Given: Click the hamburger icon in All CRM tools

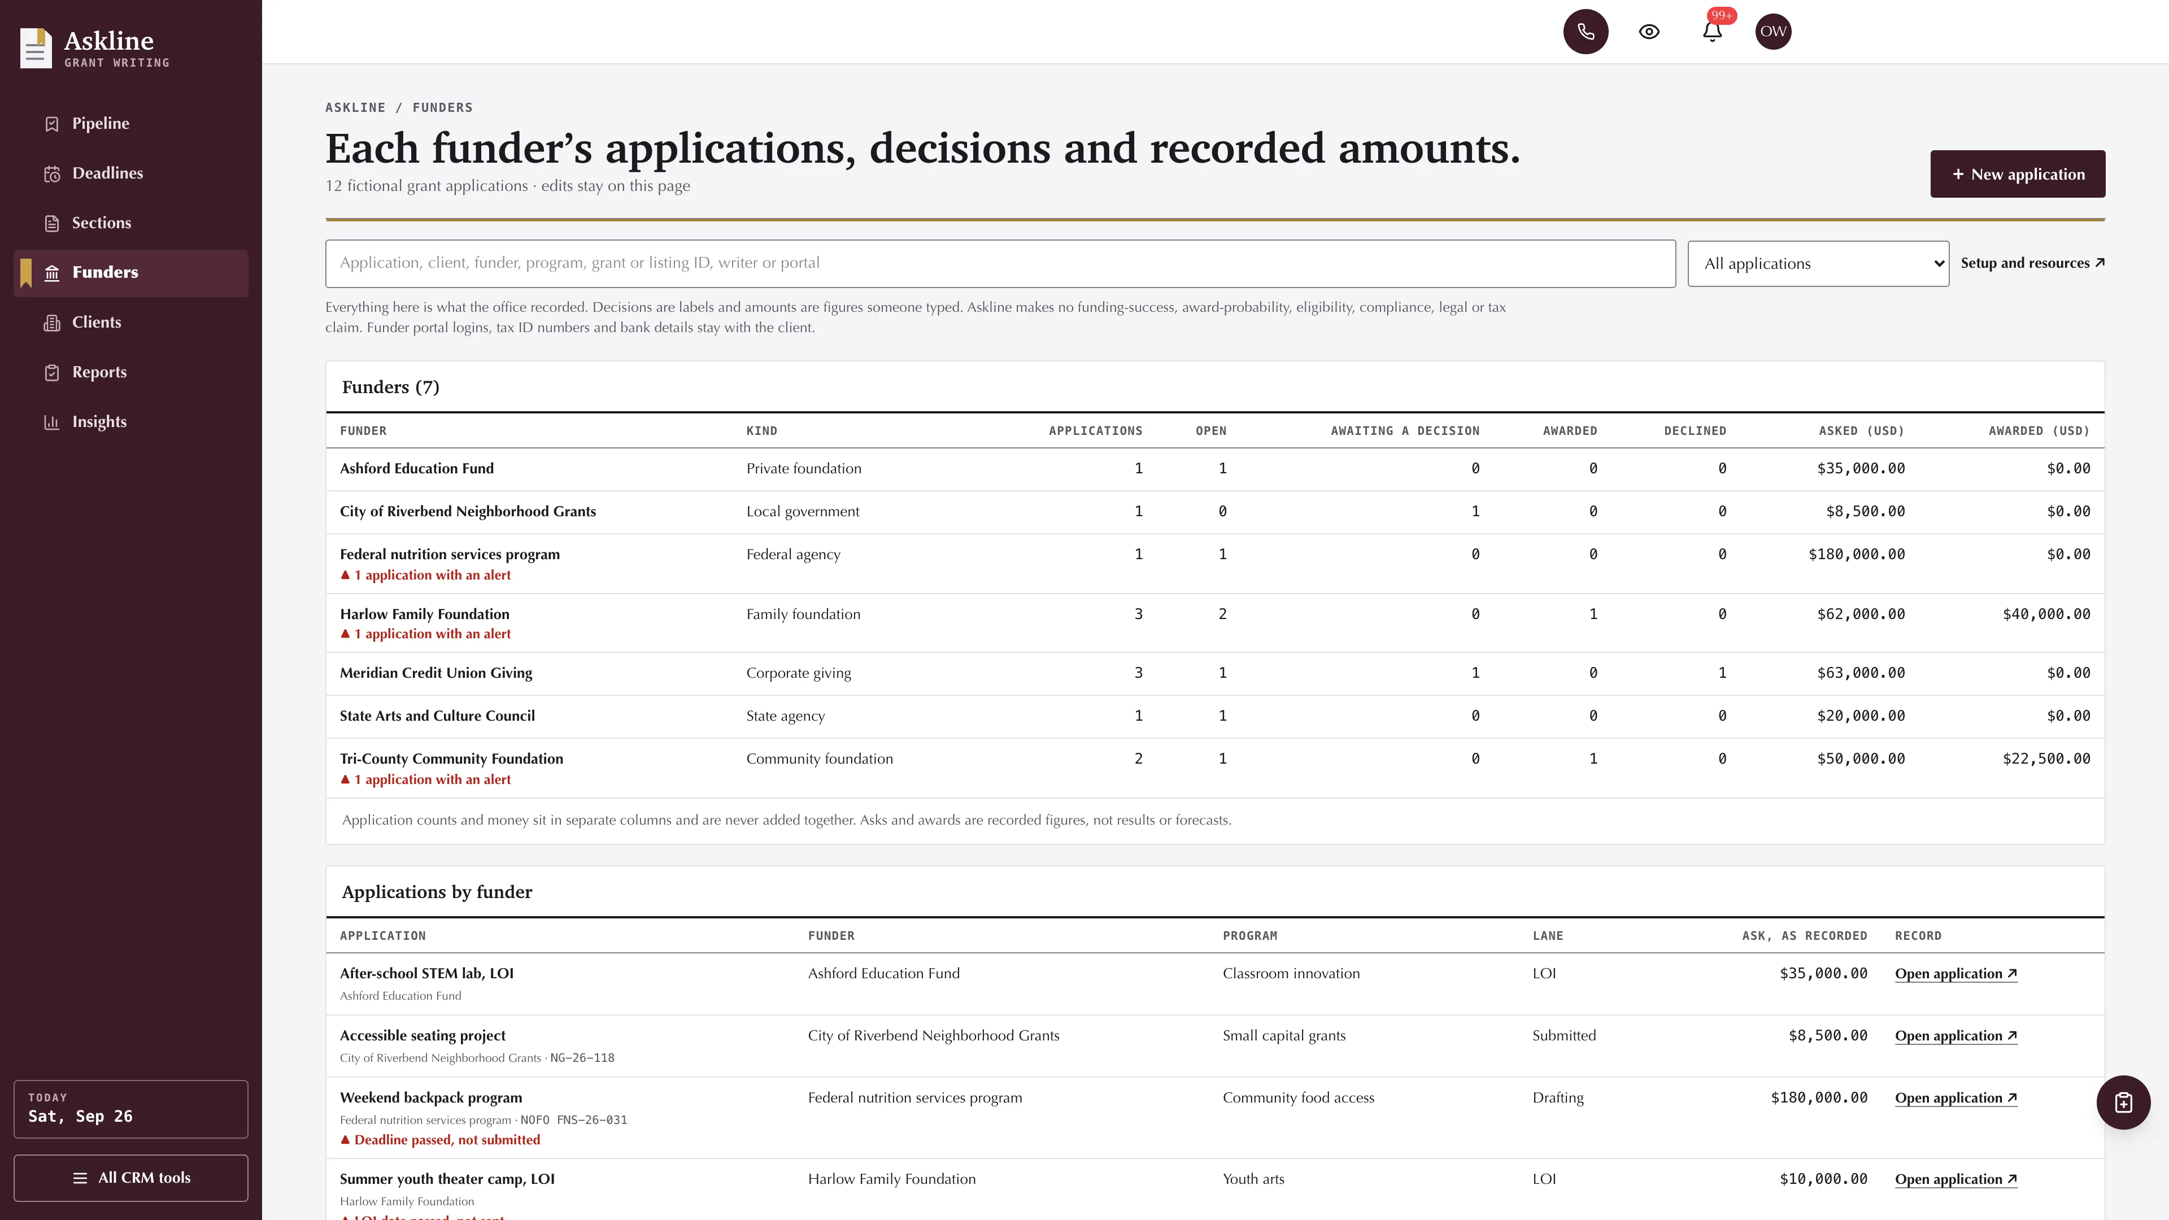Looking at the screenshot, I should point(80,1178).
